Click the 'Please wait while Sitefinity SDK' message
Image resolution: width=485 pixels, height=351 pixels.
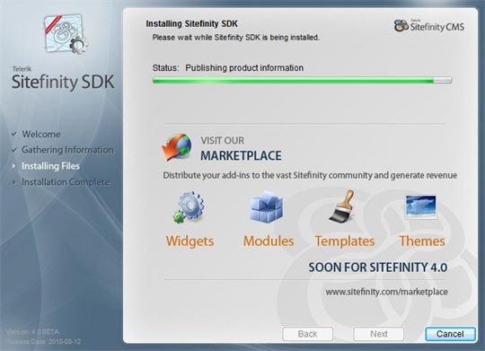point(235,38)
